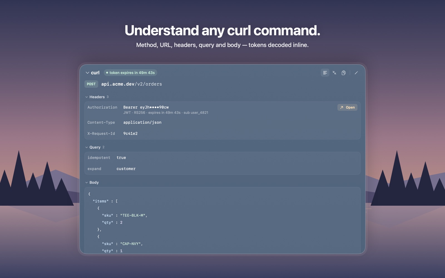445x278 pixels.
Task: Click the "qty" : 1 line
Action: click(112, 251)
